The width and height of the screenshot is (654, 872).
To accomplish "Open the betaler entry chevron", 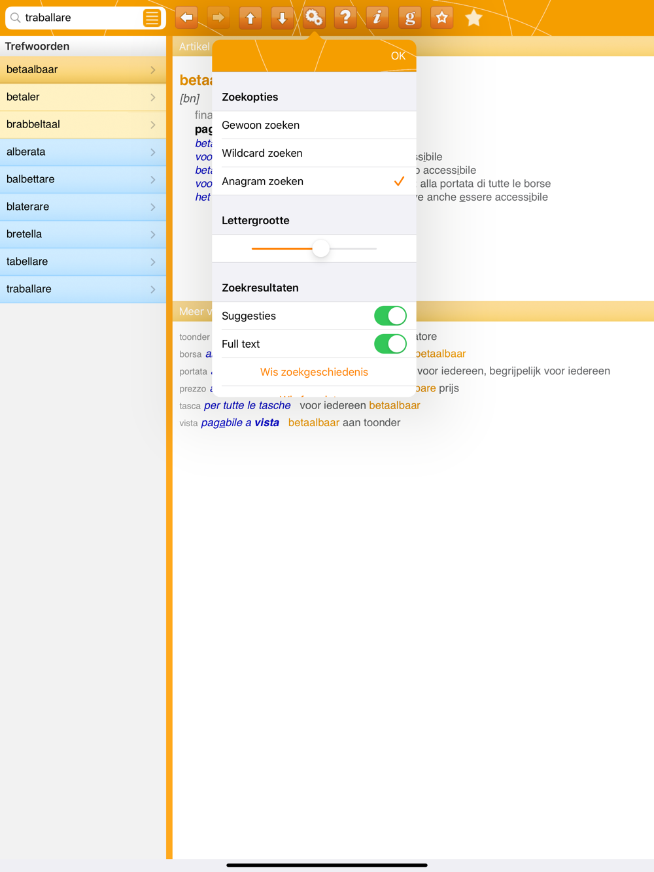I will (x=153, y=97).
